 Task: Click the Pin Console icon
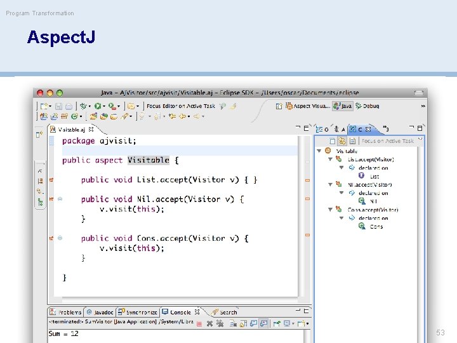coord(277,323)
